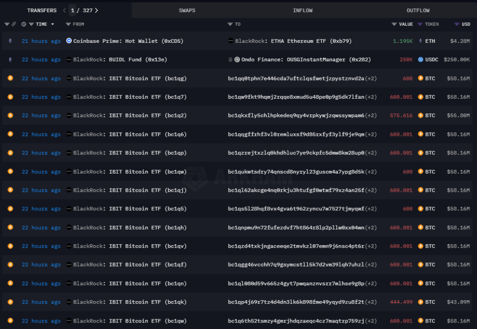
Task: Click the contract document icon before Ondo Finance
Action: 230,60
